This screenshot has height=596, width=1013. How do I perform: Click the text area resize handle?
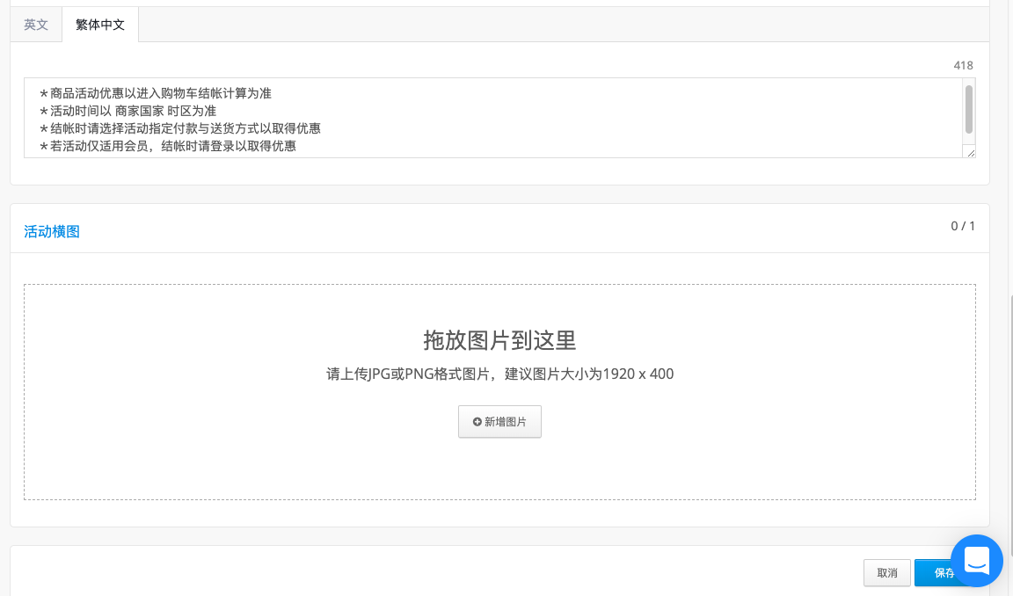point(971,152)
